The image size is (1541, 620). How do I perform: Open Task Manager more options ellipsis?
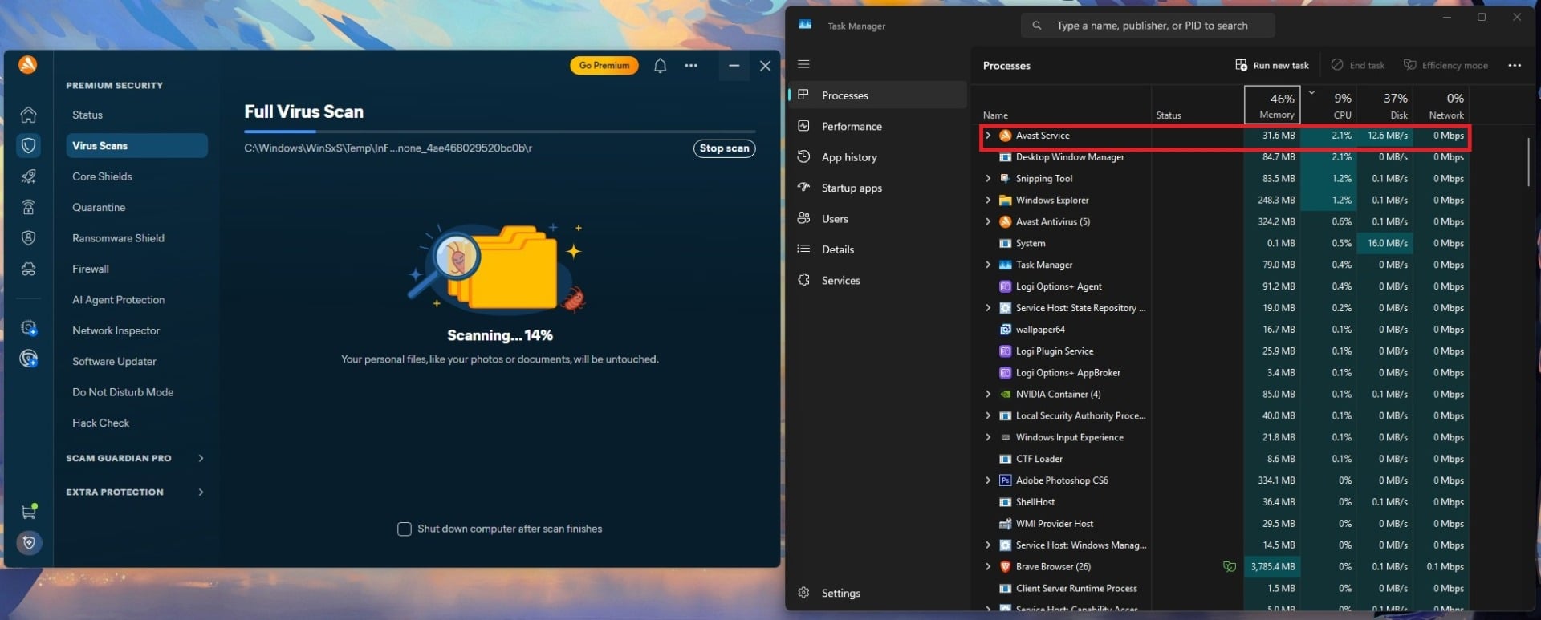1515,66
